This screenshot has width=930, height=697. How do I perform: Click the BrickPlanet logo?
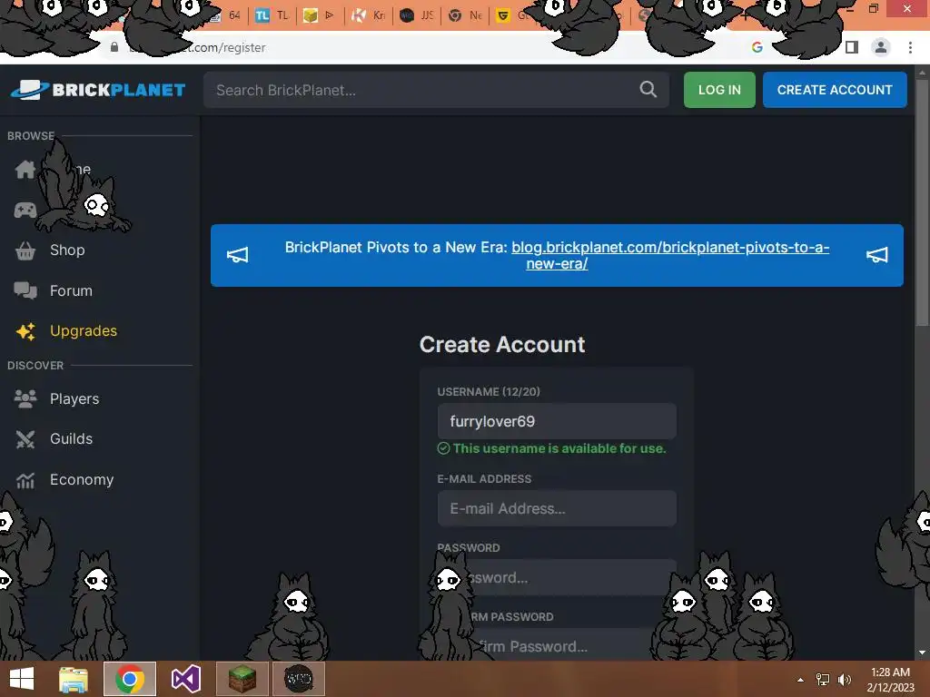pos(98,90)
